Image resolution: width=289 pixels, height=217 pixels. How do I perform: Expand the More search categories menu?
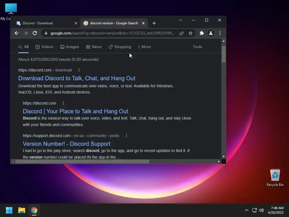[144, 47]
